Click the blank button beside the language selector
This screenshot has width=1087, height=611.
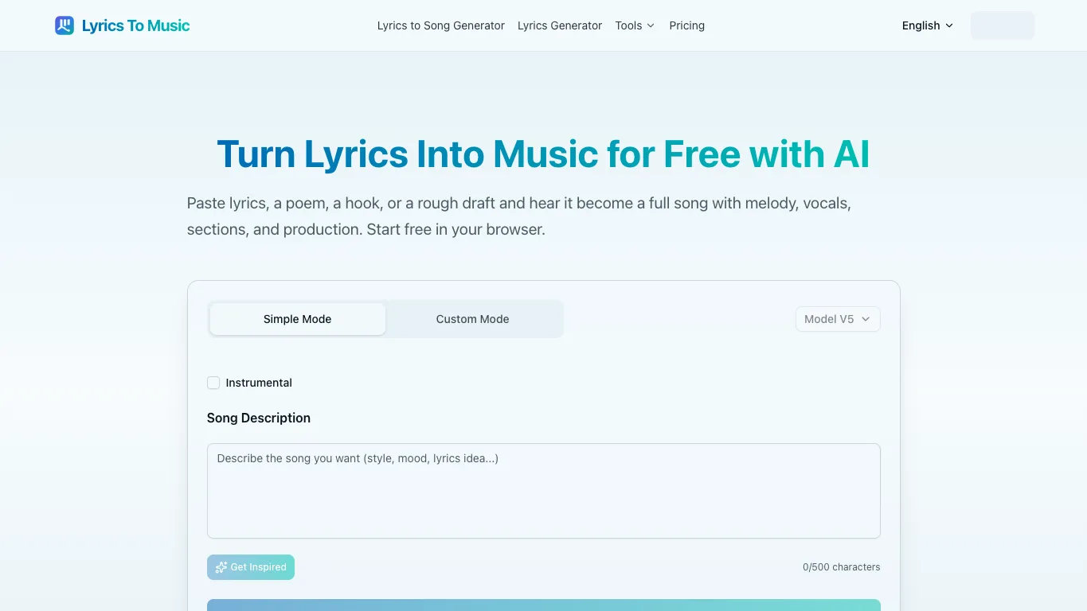point(1003,25)
